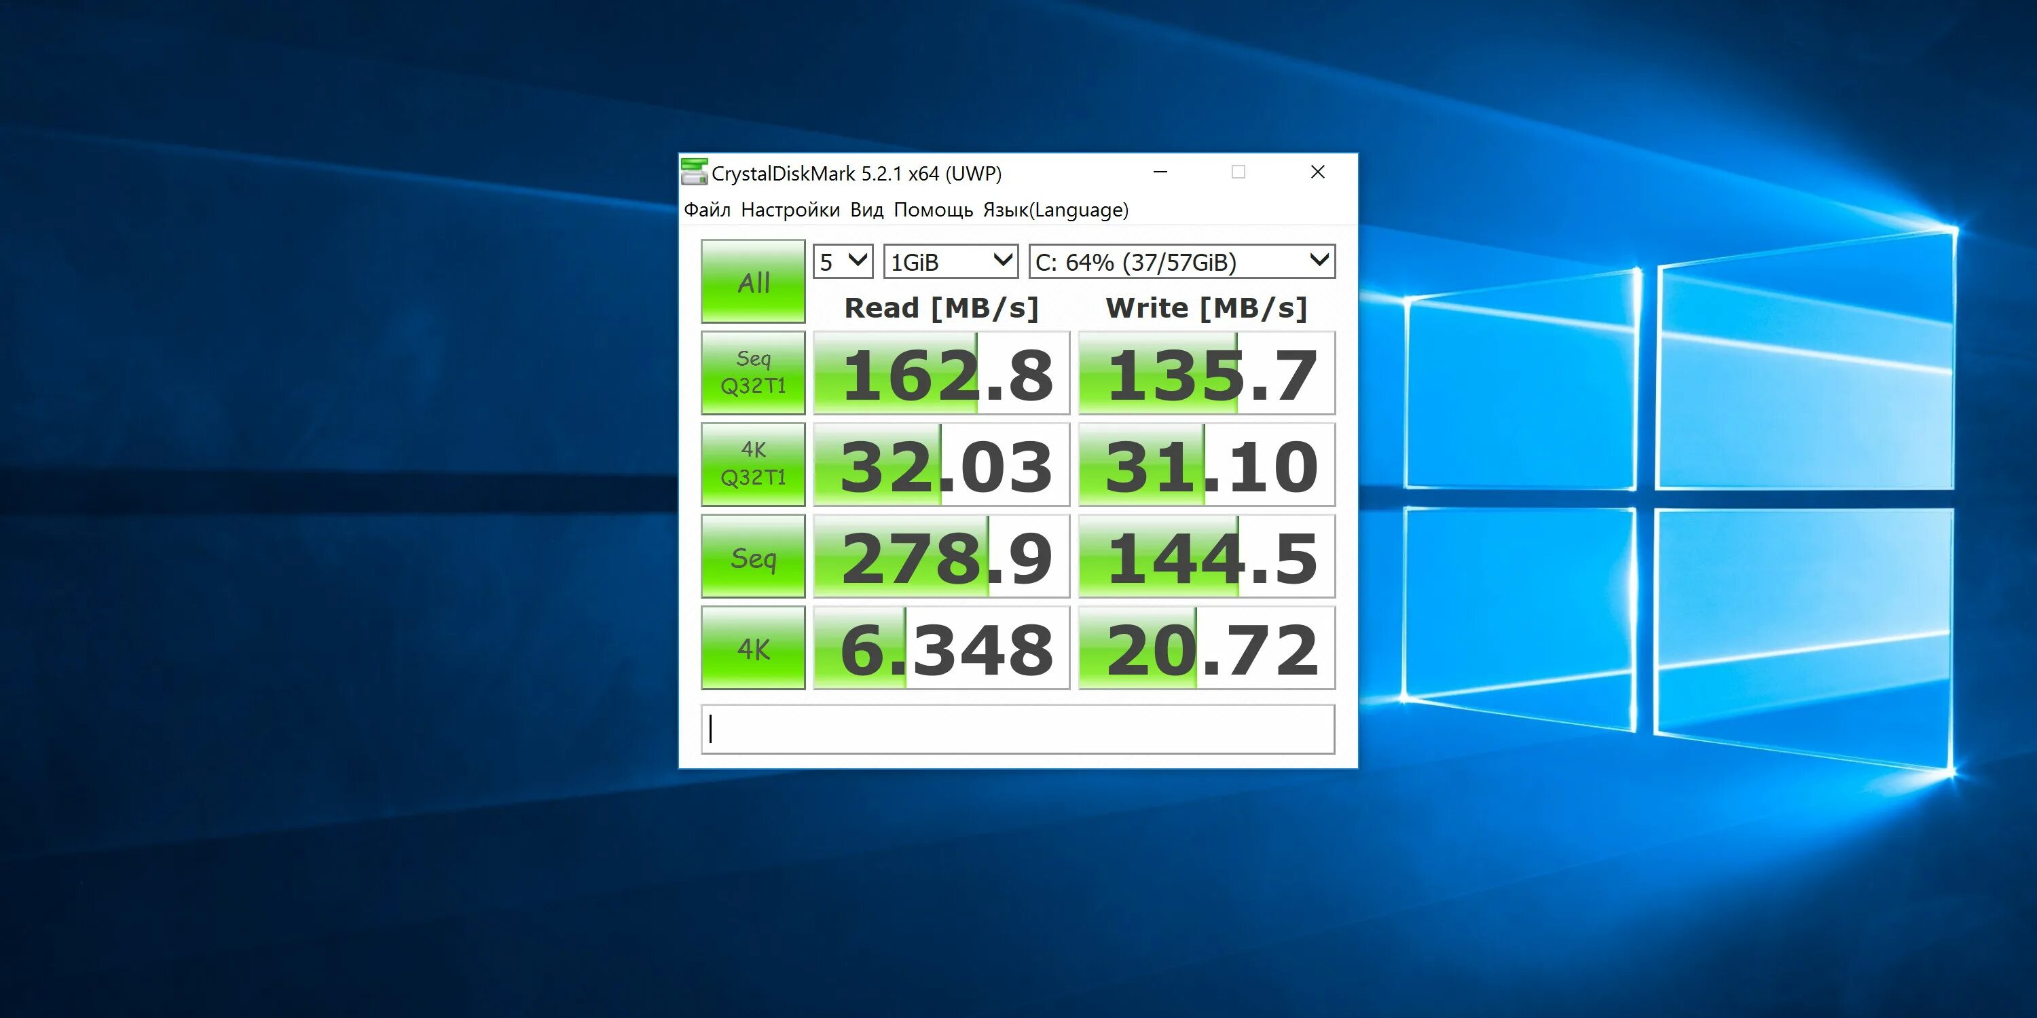Select the Seq Q32T1 read result cell
Image resolution: width=2037 pixels, height=1018 pixels.
pos(941,371)
